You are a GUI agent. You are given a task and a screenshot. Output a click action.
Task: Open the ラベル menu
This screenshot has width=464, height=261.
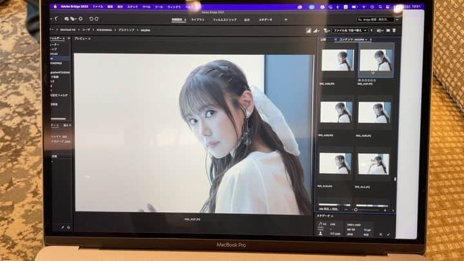click(x=146, y=6)
